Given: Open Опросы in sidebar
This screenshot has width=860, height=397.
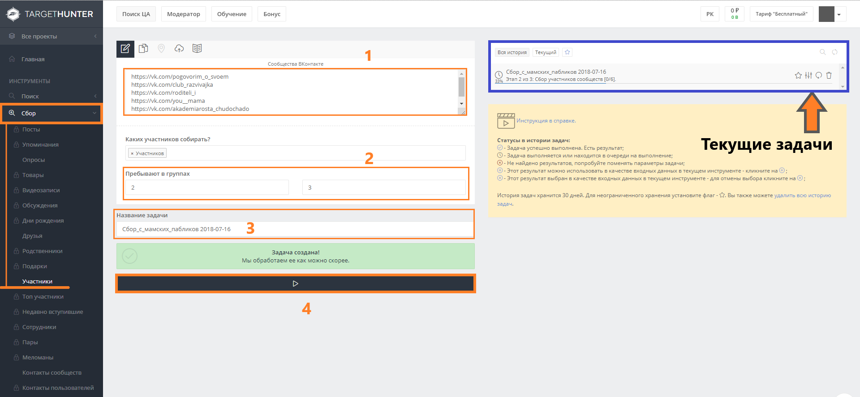Looking at the screenshot, I should click(34, 160).
